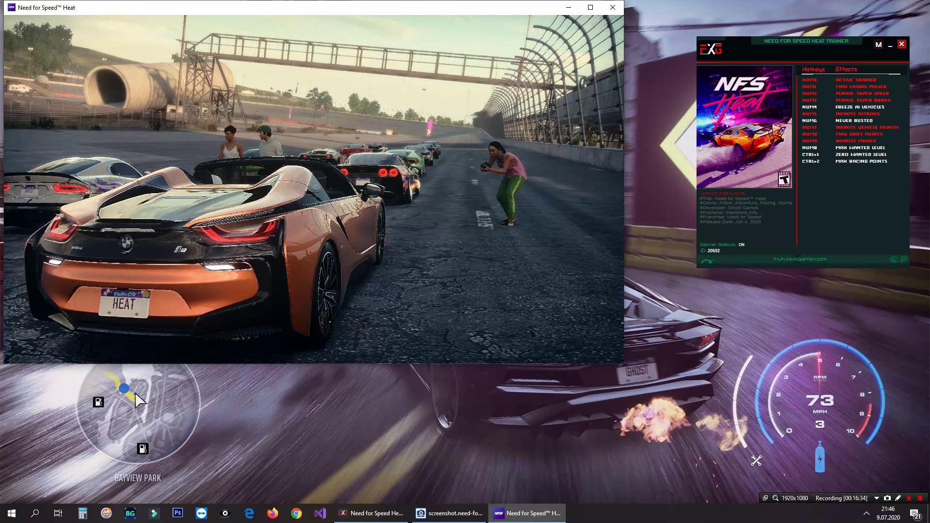Click the HOME hotkey label
Viewport: 930px width, 523px height.
[x=809, y=80]
